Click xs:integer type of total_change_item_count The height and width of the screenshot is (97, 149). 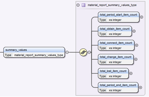click(115, 62)
